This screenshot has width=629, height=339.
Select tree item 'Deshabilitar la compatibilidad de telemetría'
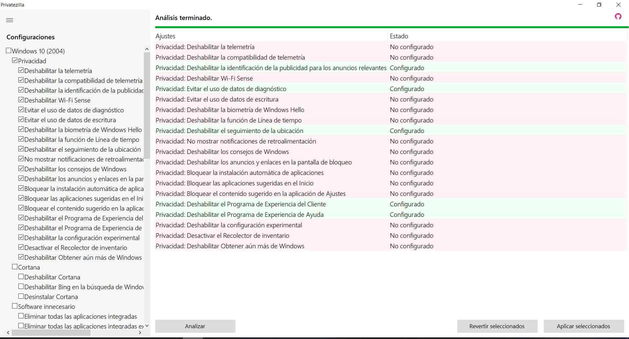pyautogui.click(x=83, y=81)
